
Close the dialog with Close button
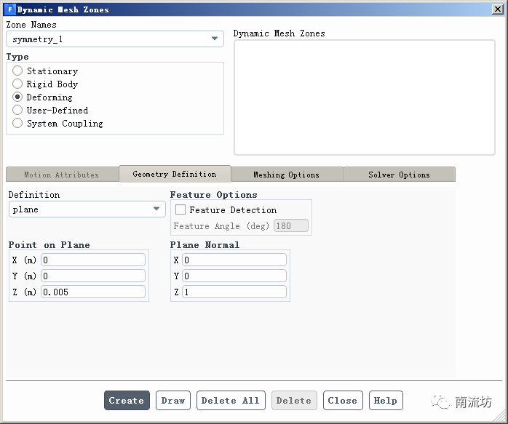(342, 401)
